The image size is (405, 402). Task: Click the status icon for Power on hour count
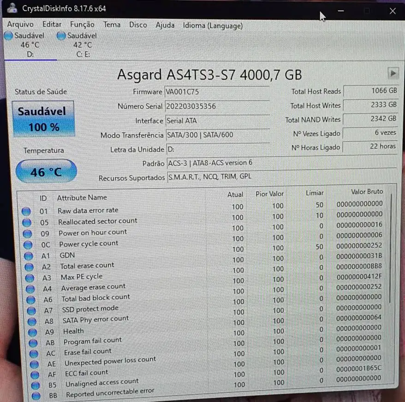(x=27, y=234)
